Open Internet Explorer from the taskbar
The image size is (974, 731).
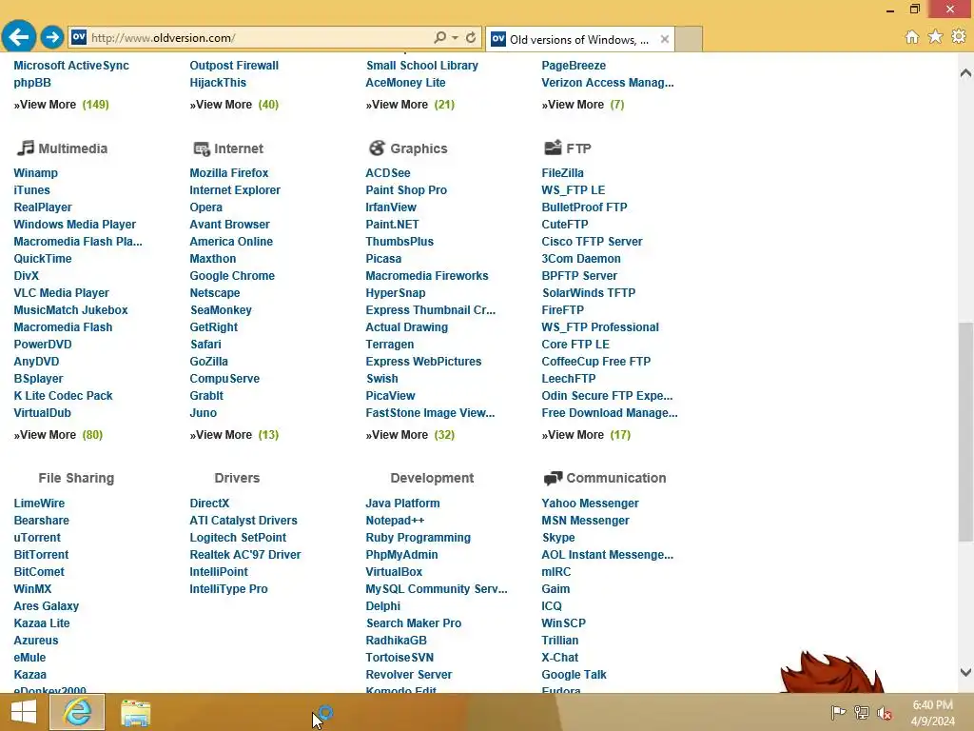(x=77, y=712)
